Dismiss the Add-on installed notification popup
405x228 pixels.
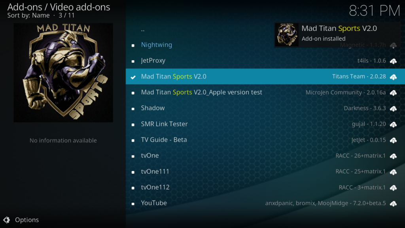click(337, 35)
